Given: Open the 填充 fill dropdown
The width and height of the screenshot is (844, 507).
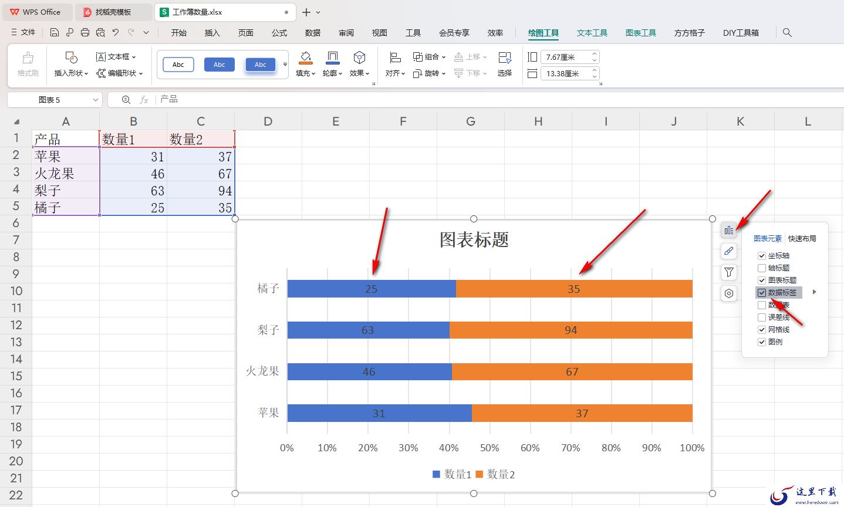Looking at the screenshot, I should pos(305,65).
